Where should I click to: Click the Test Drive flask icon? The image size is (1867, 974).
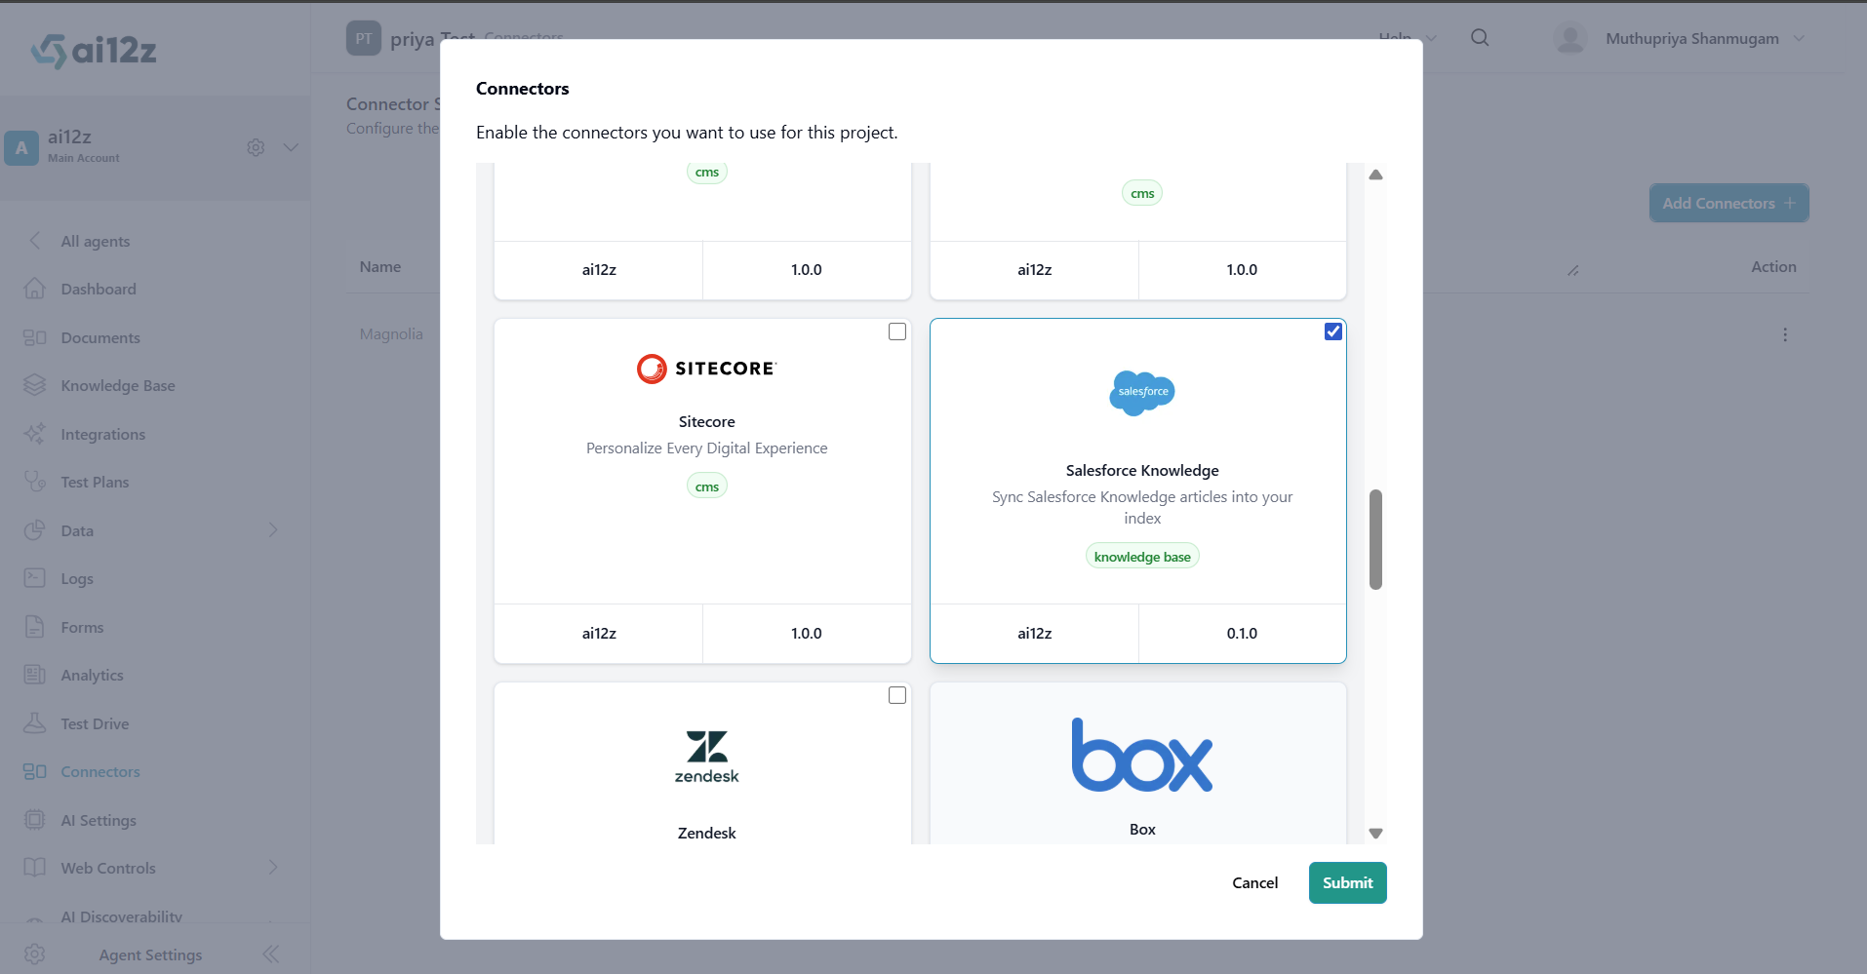coord(35,722)
